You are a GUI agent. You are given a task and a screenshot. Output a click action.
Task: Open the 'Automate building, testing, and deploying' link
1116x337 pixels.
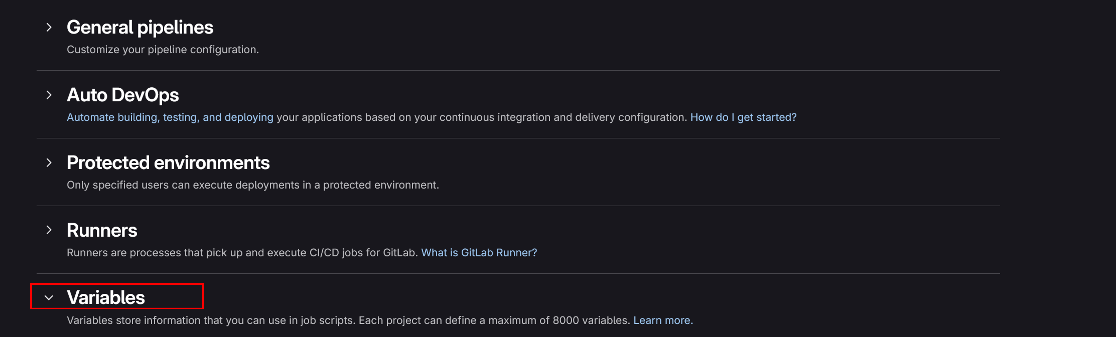170,117
